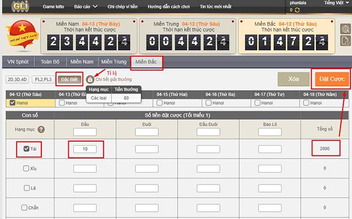Uncheck the Tài checkbox
Image resolution: width=352 pixels, height=219 pixels.
click(x=26, y=149)
